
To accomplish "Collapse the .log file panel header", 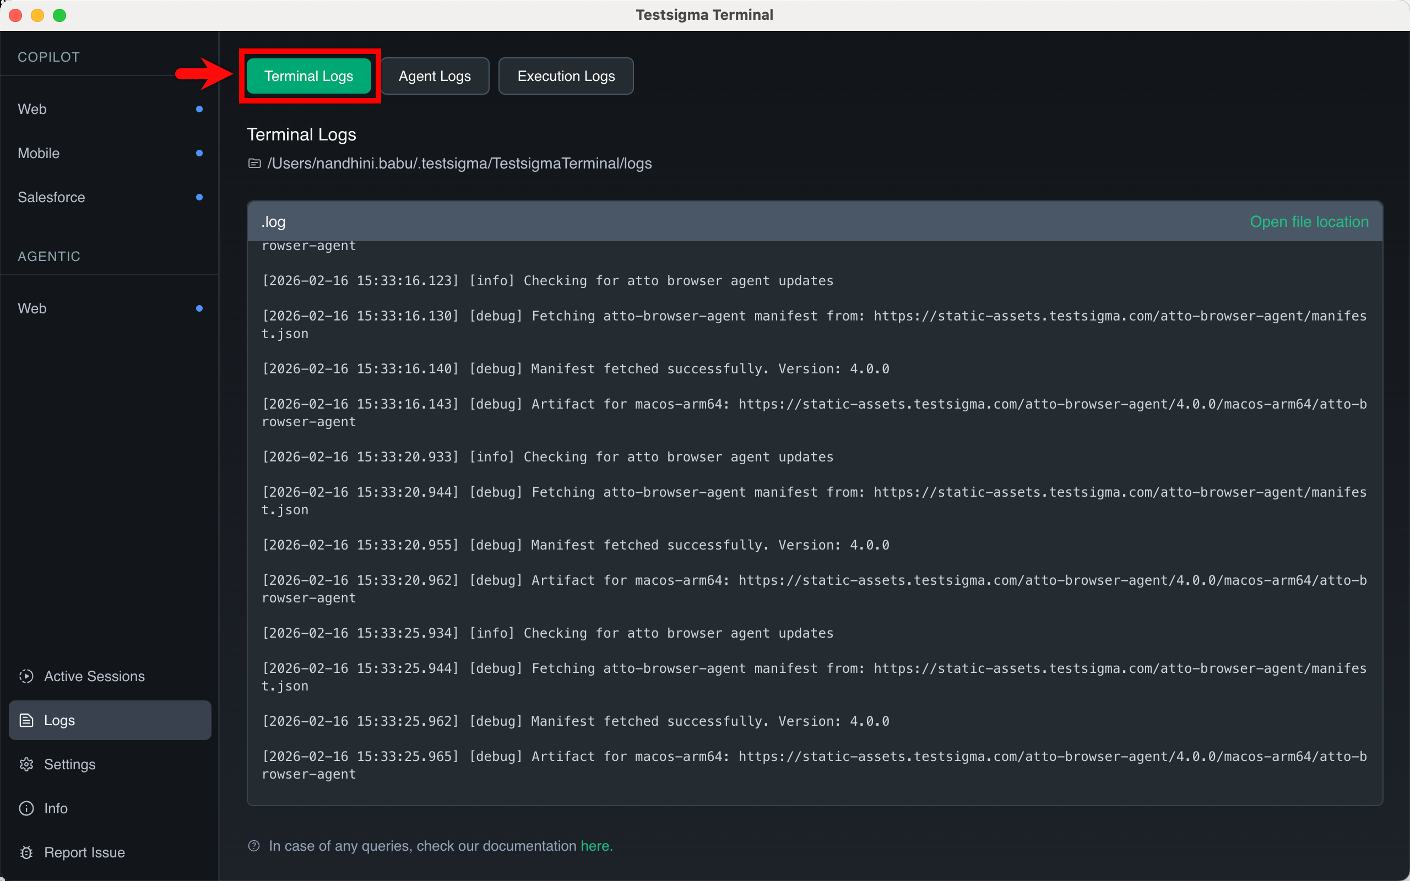I will (273, 221).
